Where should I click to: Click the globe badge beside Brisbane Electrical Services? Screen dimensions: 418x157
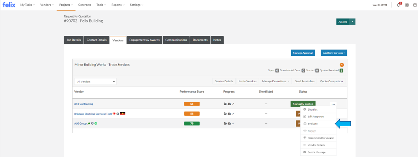[x=117, y=114]
